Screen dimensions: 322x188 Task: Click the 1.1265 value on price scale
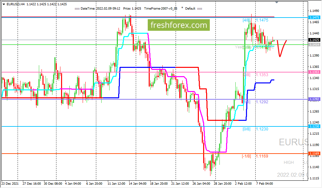tap(314, 112)
